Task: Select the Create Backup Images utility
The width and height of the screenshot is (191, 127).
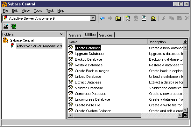Action: [x=92, y=71]
